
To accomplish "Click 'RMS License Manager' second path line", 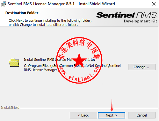I will (x=40, y=70).
